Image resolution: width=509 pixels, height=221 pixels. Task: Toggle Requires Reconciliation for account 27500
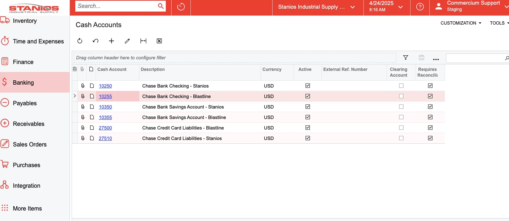tap(430, 128)
